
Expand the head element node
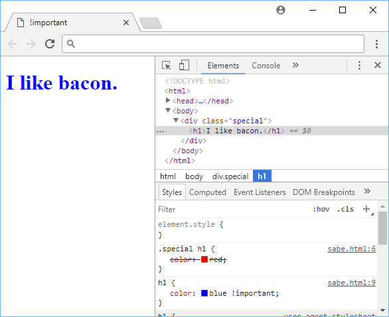point(168,100)
